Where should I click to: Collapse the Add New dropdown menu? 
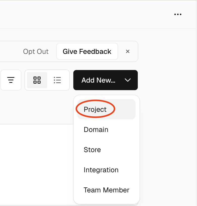[x=128, y=80]
